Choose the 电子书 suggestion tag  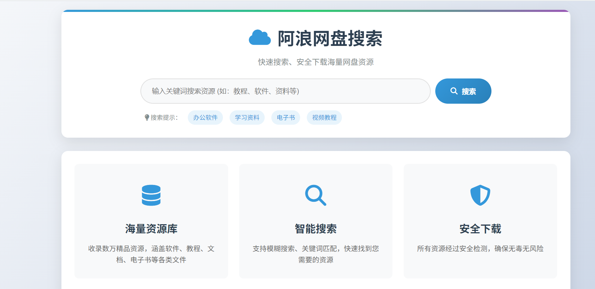click(x=286, y=118)
